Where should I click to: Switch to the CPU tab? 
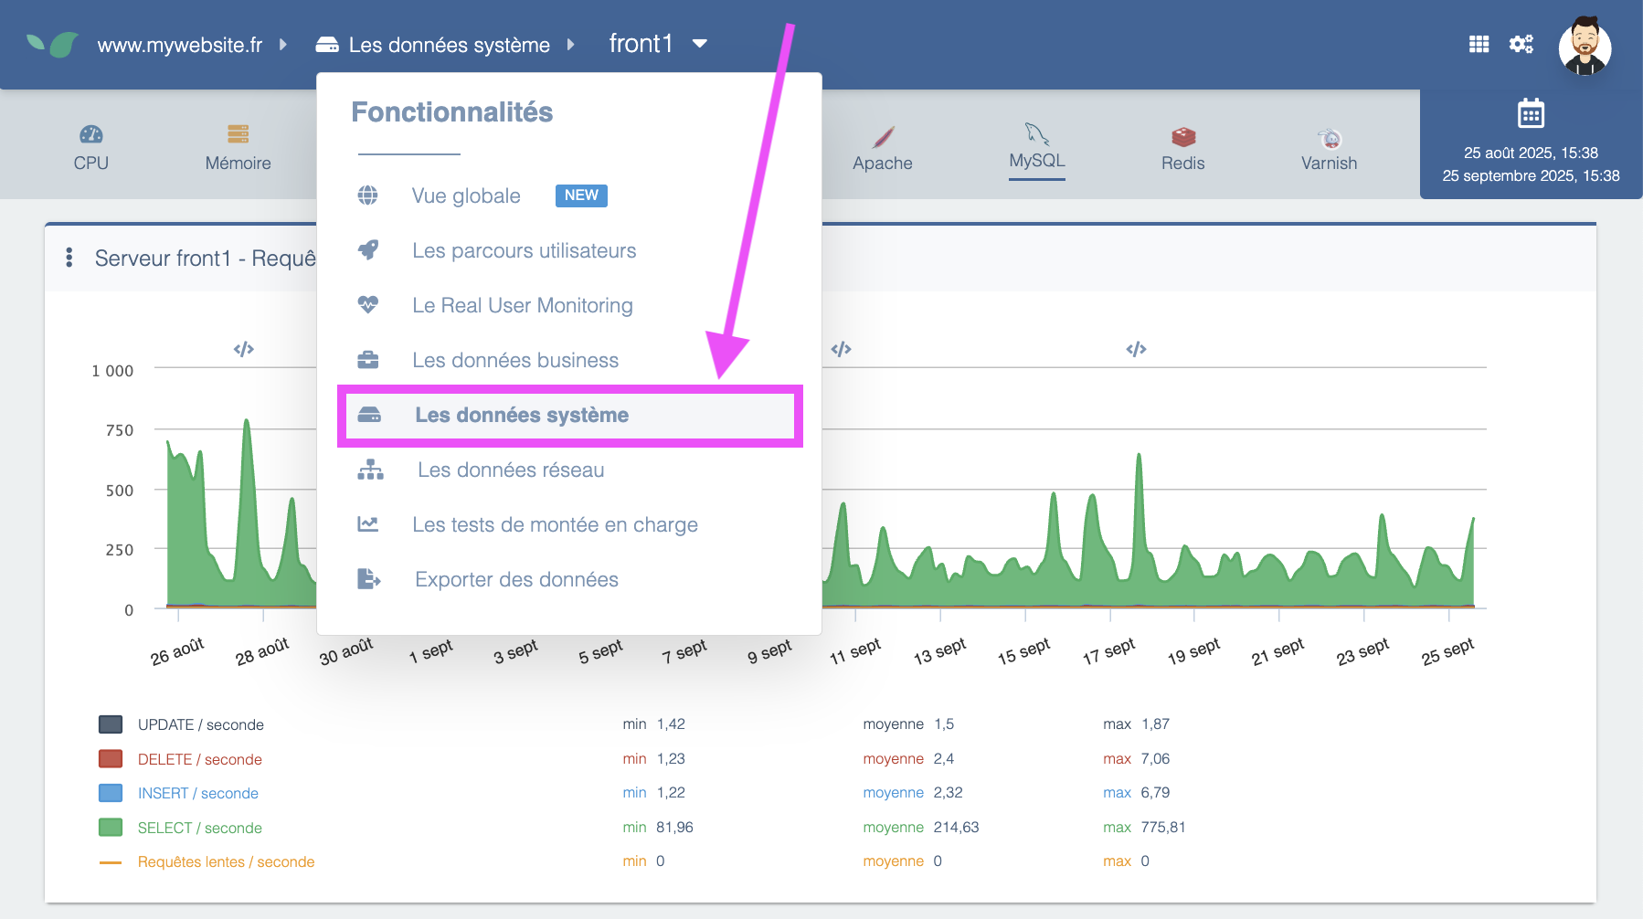[x=90, y=148]
